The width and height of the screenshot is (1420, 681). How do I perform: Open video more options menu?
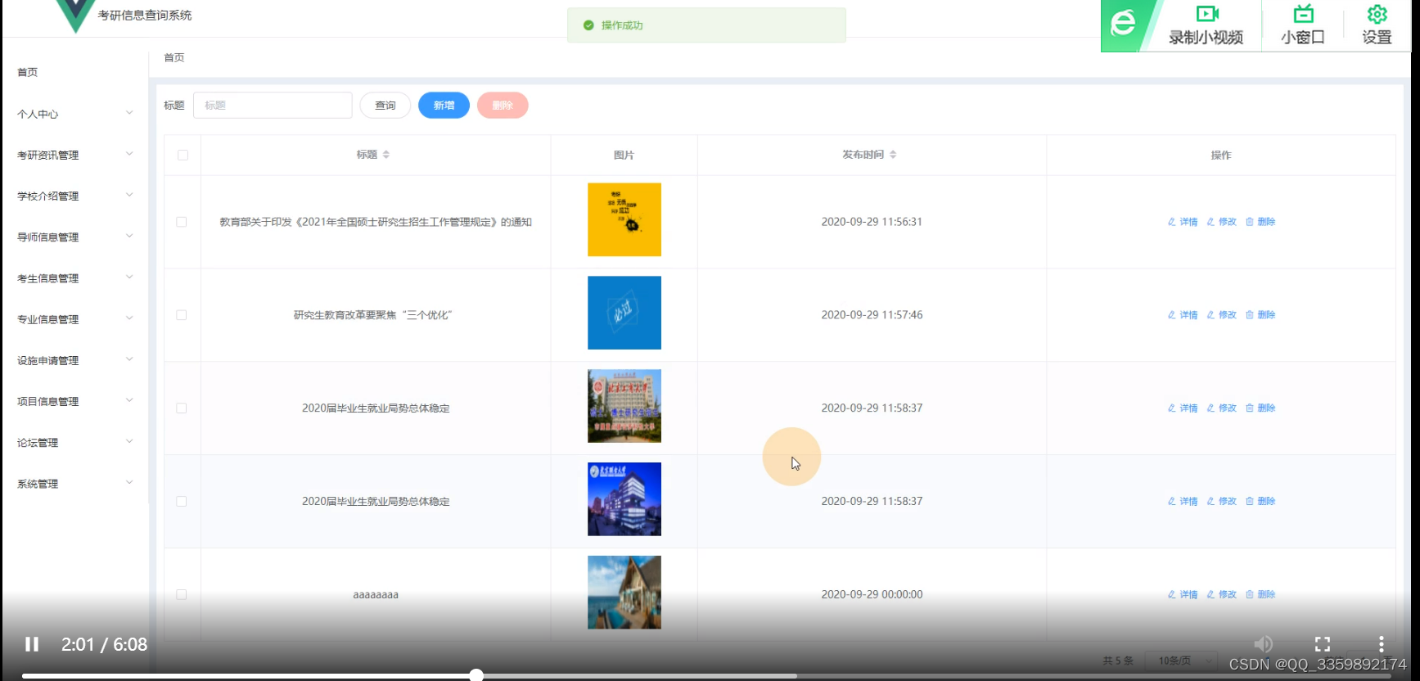click(1381, 644)
